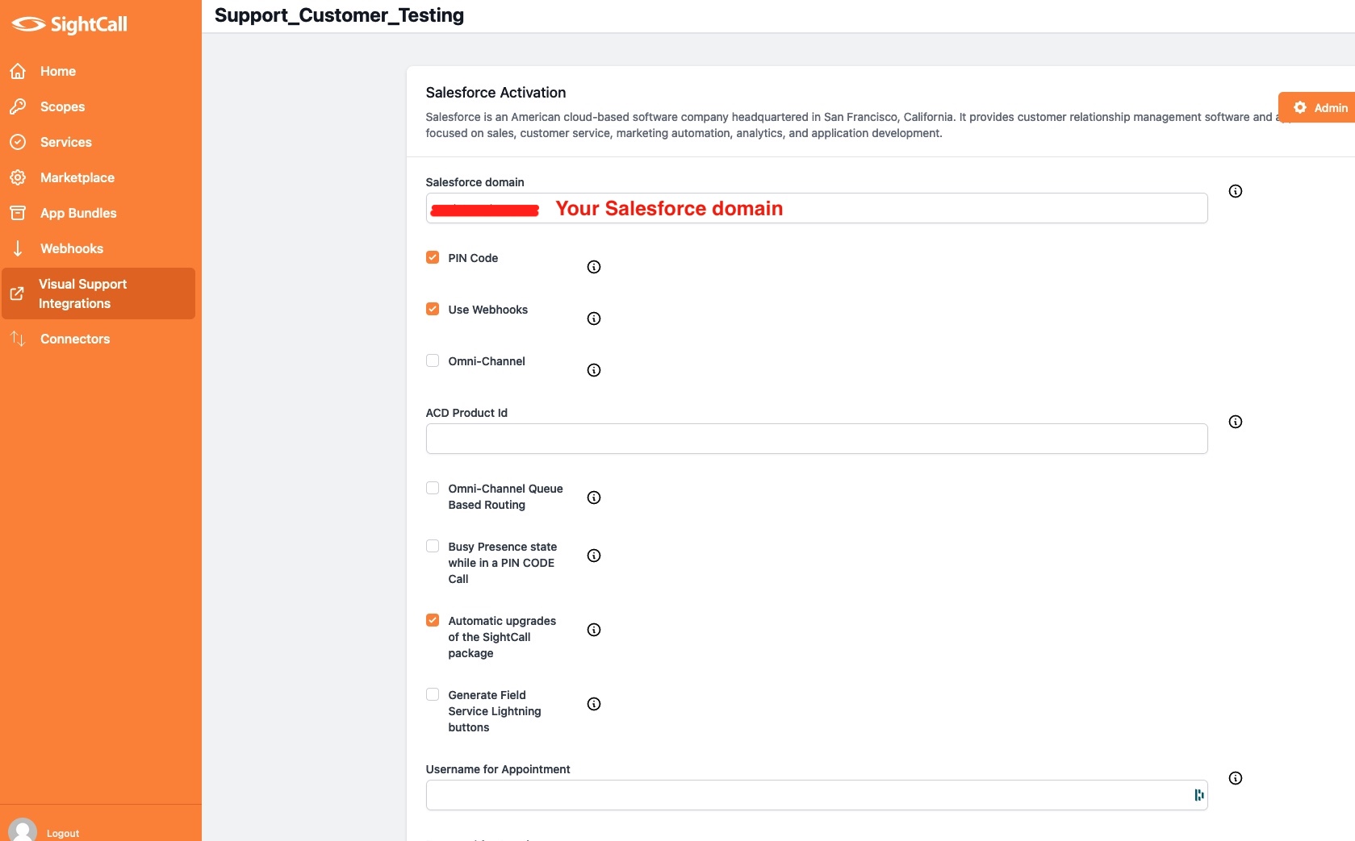Click the Salesforce Activation heading
The height and width of the screenshot is (841, 1355).
(x=496, y=93)
